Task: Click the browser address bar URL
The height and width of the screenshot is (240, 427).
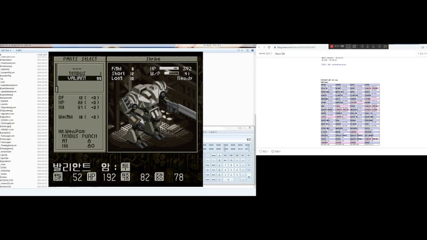Action: tap(296, 47)
